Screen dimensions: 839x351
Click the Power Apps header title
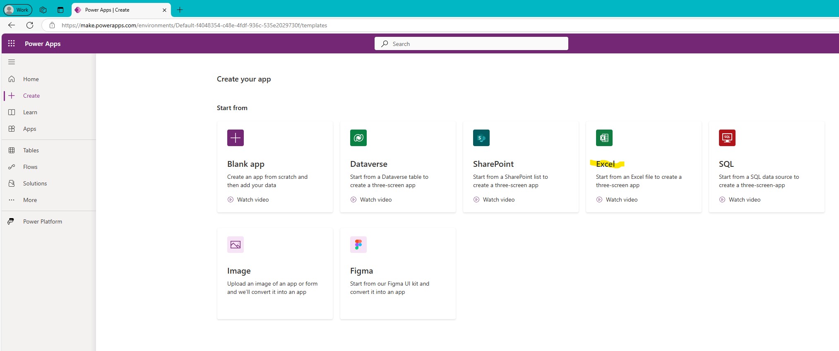(x=43, y=43)
